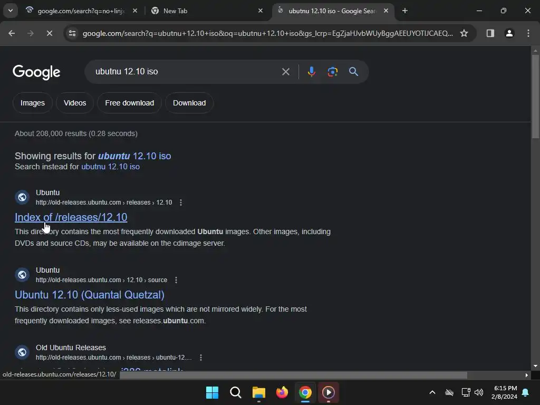This screenshot has width=540, height=405.
Task: Click the vertical page scrollbar thumb
Action: click(x=535, y=97)
